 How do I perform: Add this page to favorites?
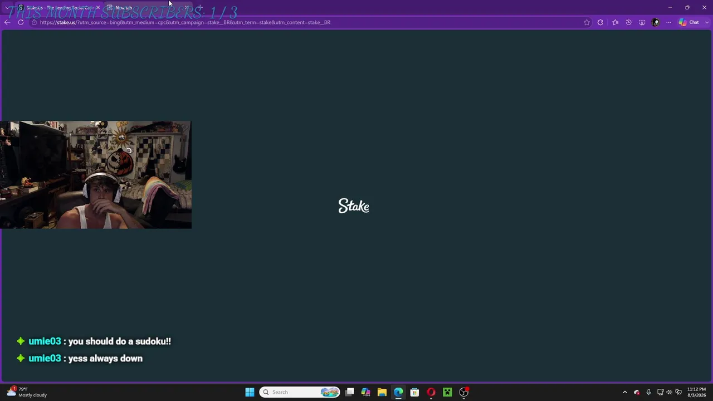coord(587,22)
